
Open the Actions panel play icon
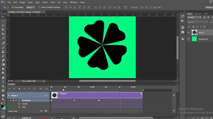click(x=183, y=21)
